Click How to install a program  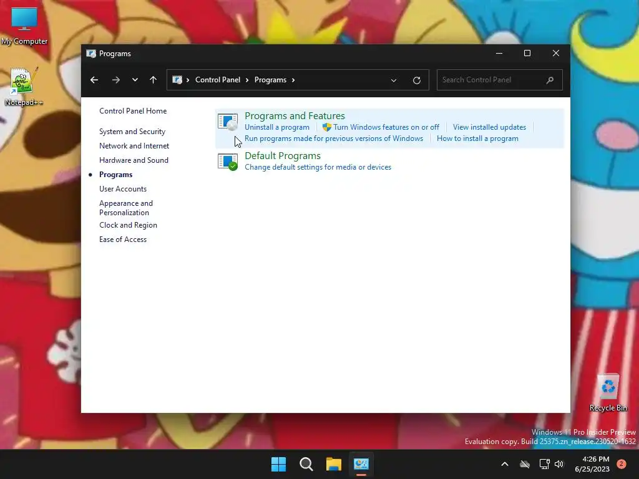477,138
